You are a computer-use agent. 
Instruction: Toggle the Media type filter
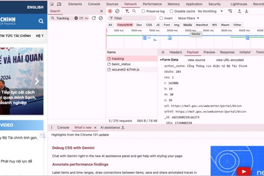pos(188,25)
